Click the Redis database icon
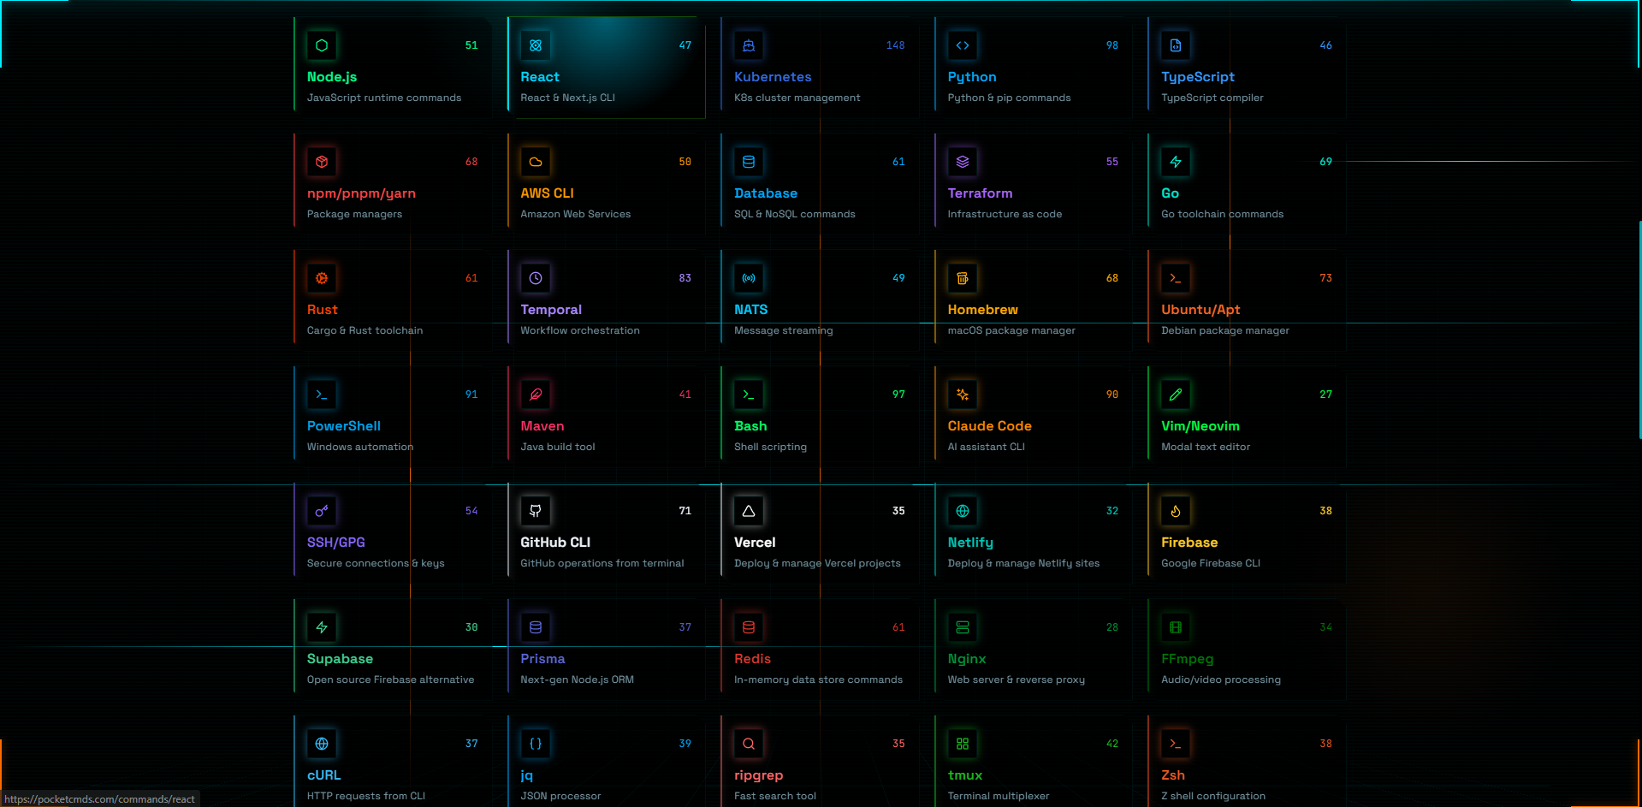The height and width of the screenshot is (807, 1642). [x=749, y=627]
